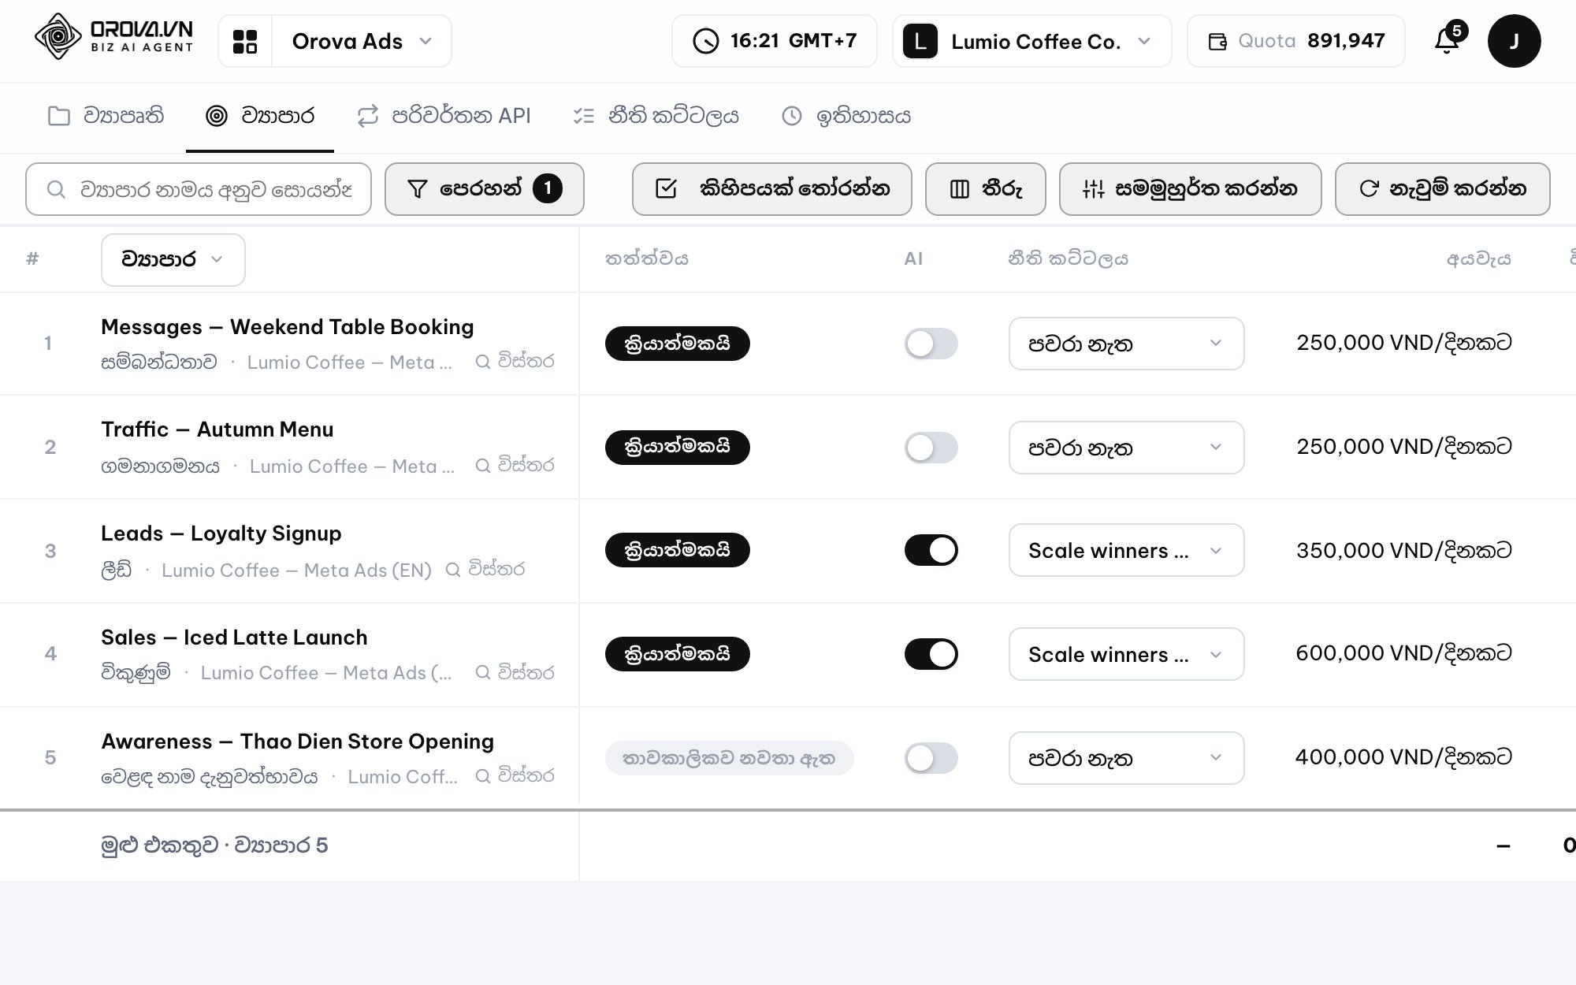Click the search magnifier in campaign search box
The height and width of the screenshot is (985, 1576).
point(56,189)
